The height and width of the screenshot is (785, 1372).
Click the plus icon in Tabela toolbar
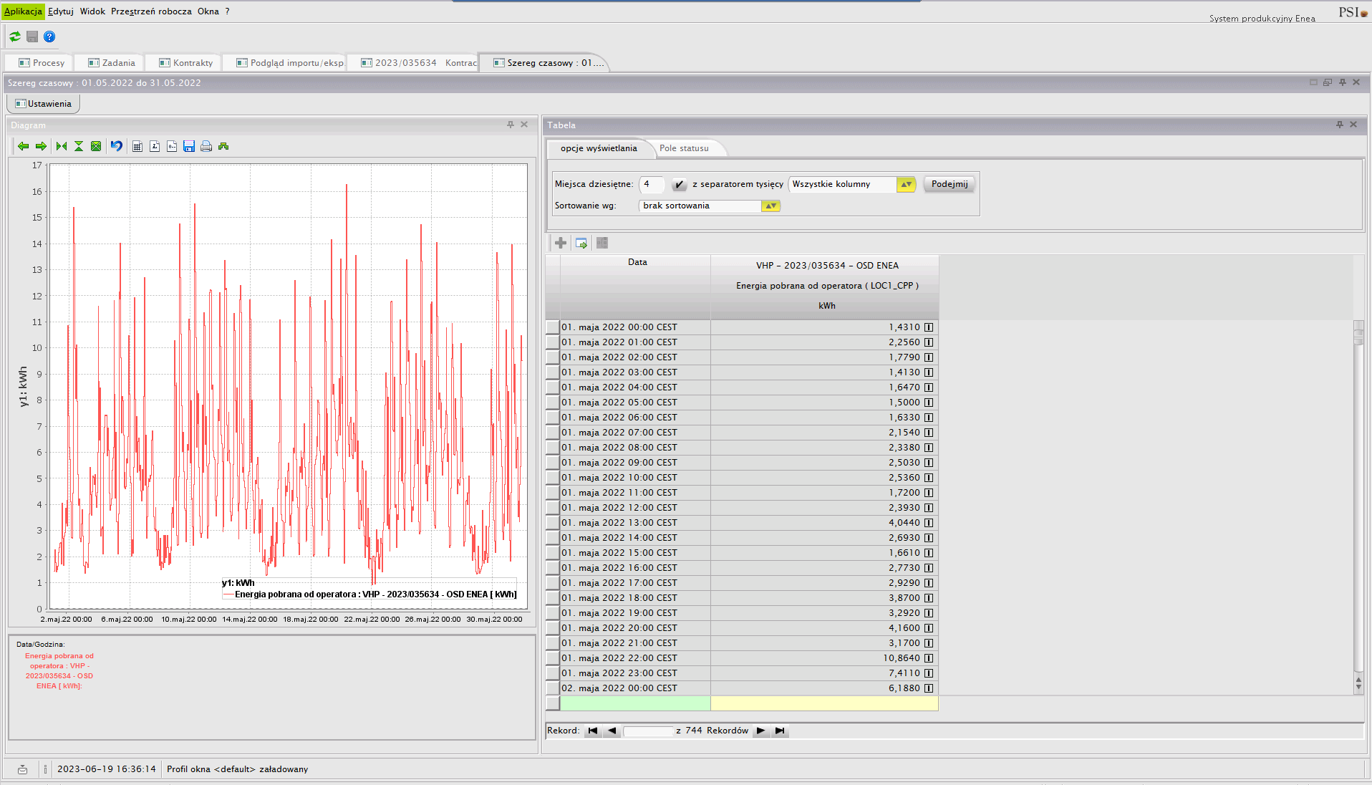click(x=561, y=243)
